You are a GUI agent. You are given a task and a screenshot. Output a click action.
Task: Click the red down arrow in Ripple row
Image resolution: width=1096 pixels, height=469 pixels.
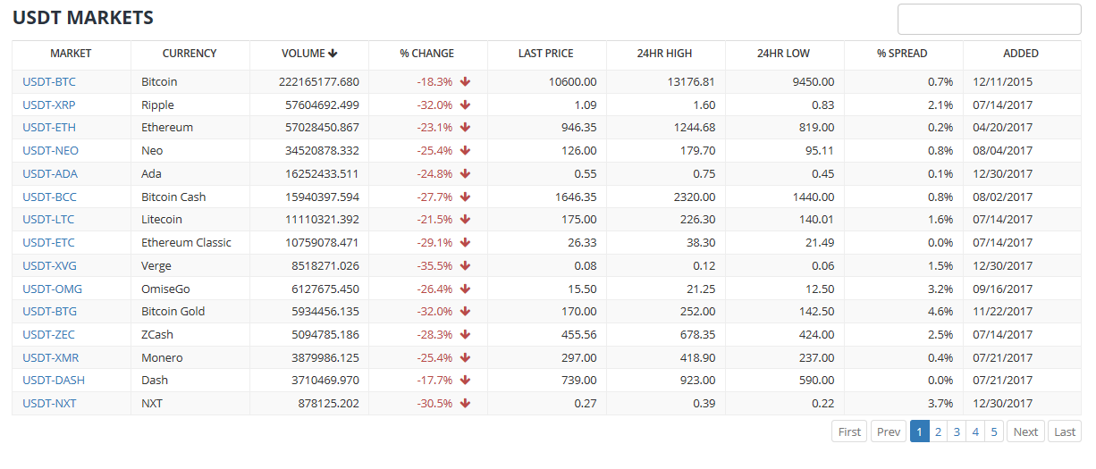tap(465, 105)
